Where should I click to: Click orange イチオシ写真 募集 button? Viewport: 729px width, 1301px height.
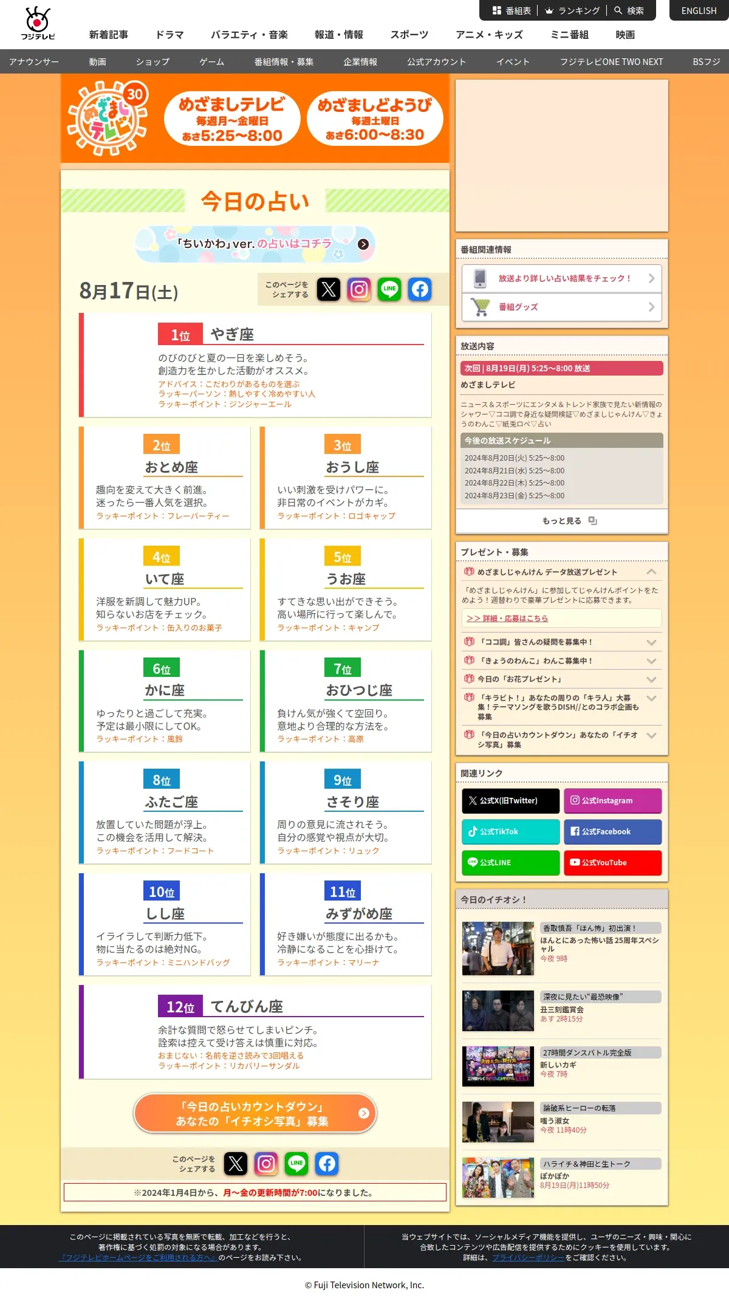pyautogui.click(x=255, y=1113)
